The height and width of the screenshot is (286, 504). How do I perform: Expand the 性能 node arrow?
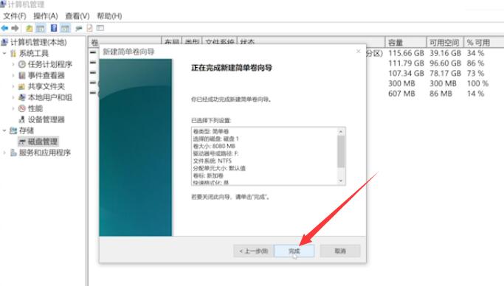13,108
